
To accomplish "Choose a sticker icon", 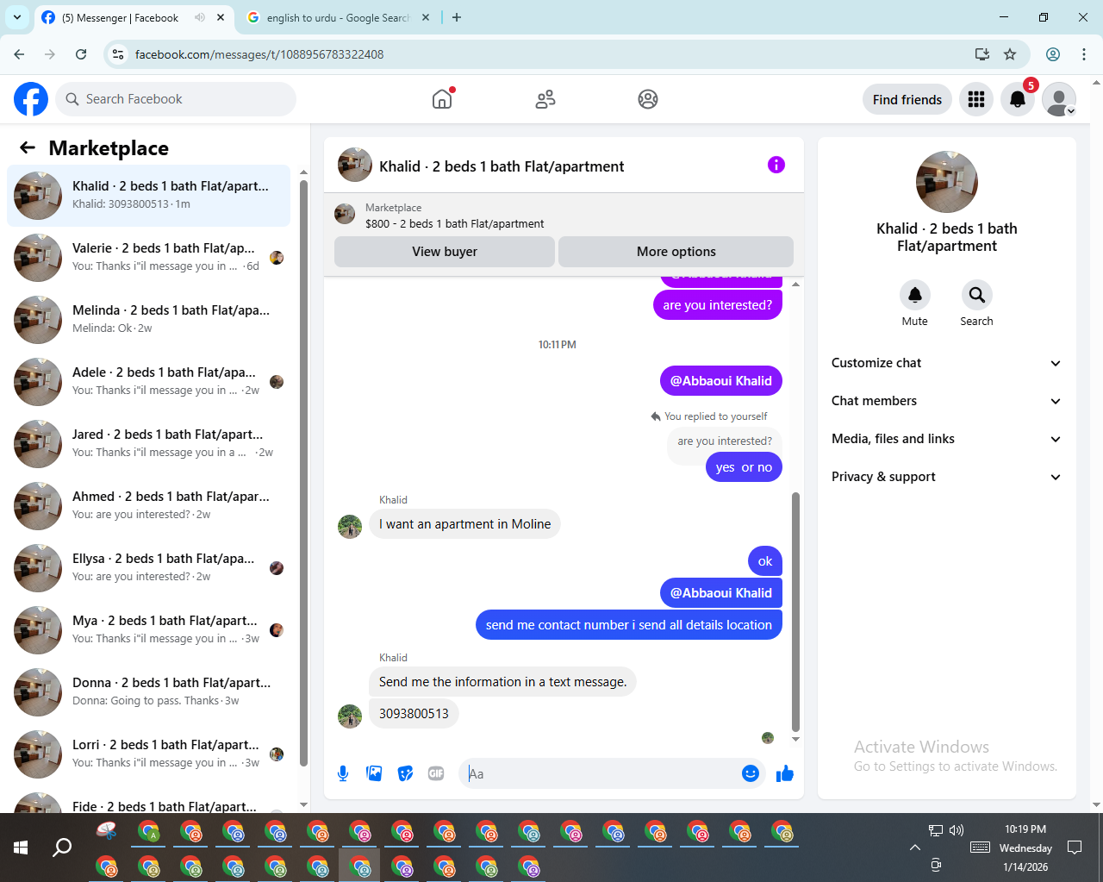I will (405, 773).
